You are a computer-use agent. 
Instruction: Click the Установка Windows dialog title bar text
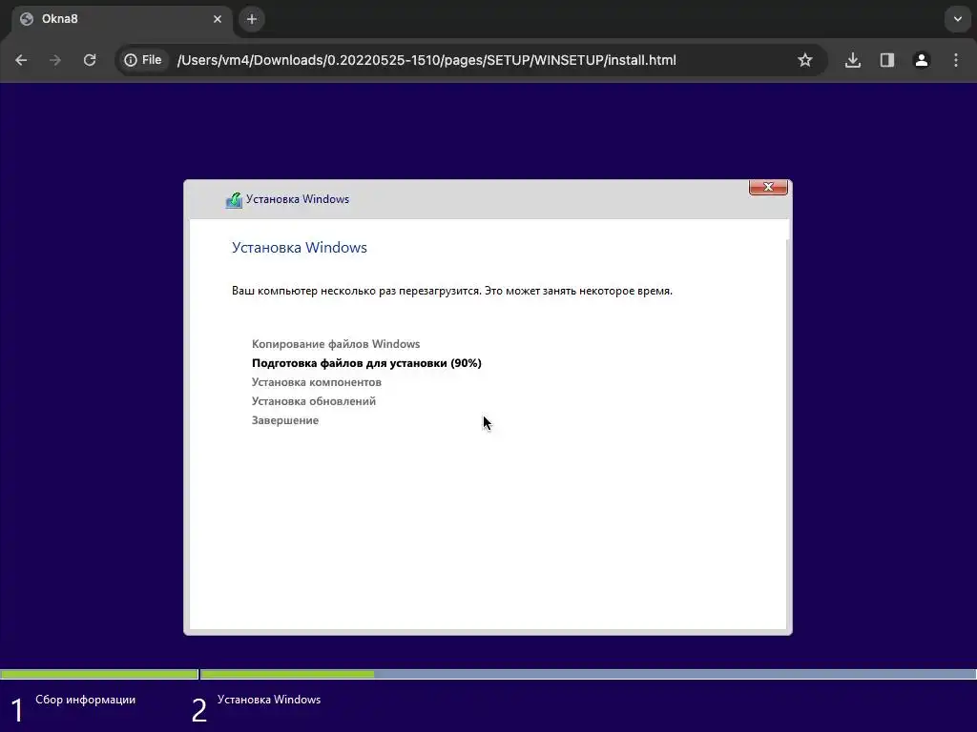(x=298, y=199)
